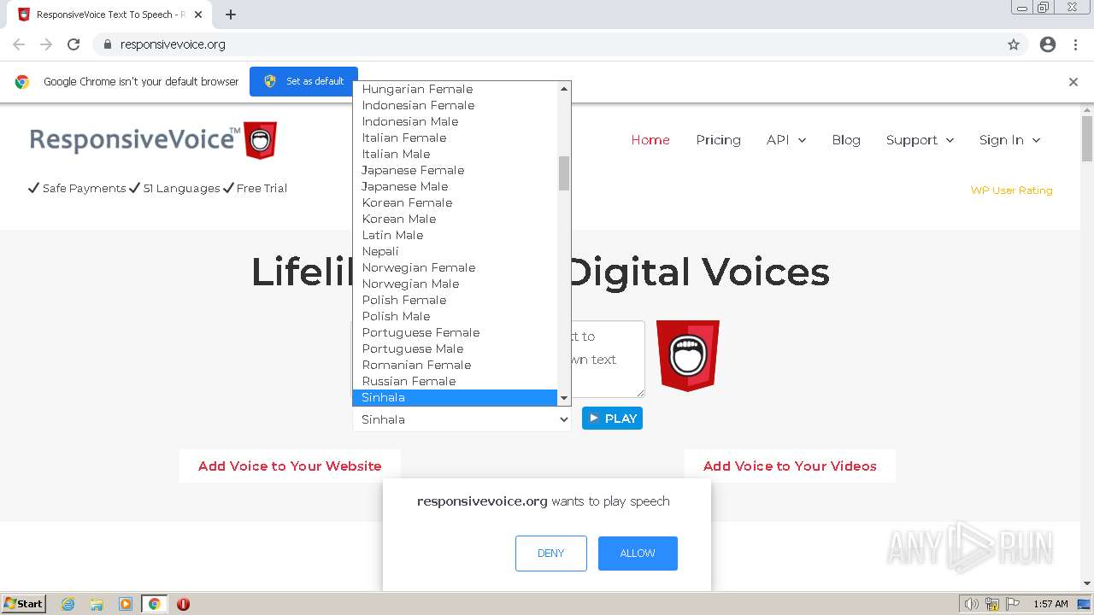The image size is (1094, 615).
Task: Pick Japanese Female voice
Action: tap(456, 170)
